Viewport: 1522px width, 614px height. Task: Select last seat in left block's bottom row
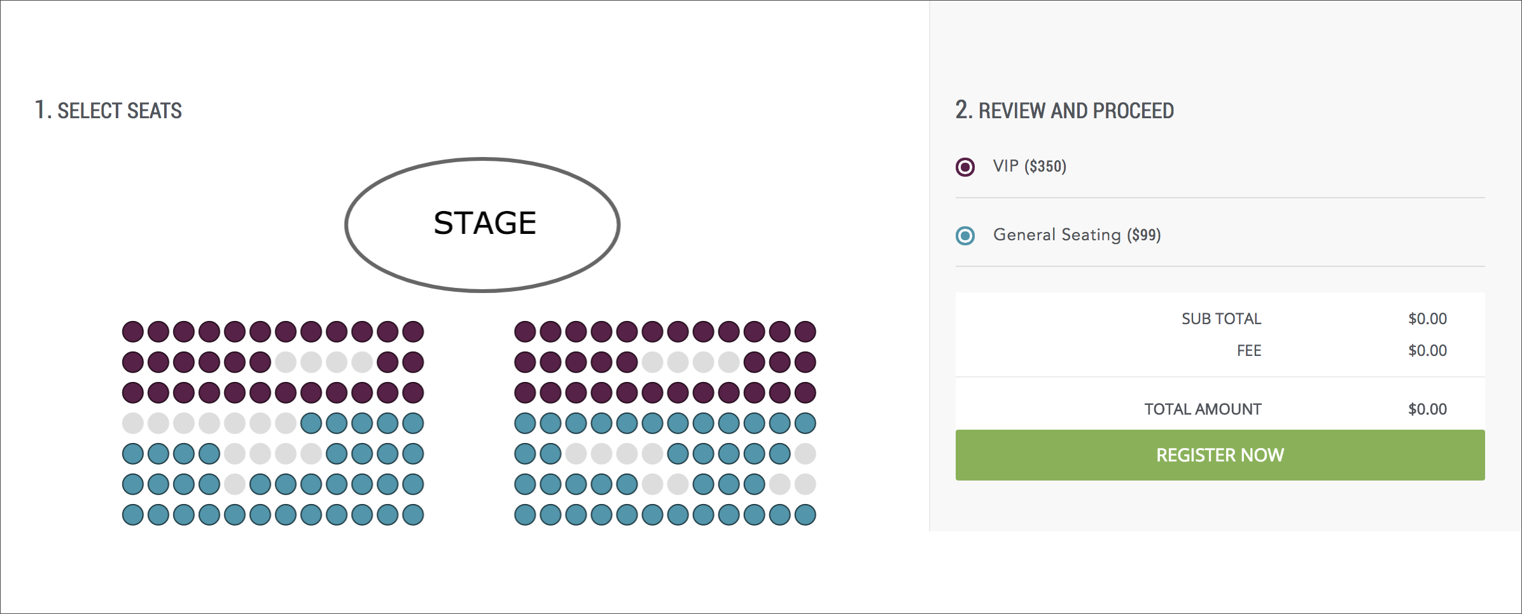(413, 515)
